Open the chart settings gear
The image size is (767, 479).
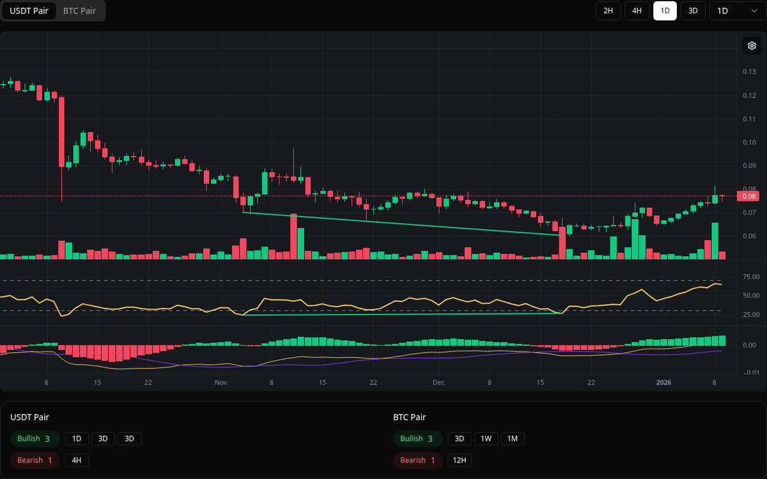pyautogui.click(x=752, y=45)
